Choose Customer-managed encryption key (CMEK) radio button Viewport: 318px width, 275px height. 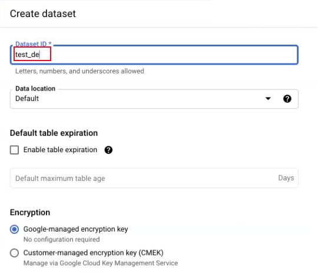coord(14,253)
